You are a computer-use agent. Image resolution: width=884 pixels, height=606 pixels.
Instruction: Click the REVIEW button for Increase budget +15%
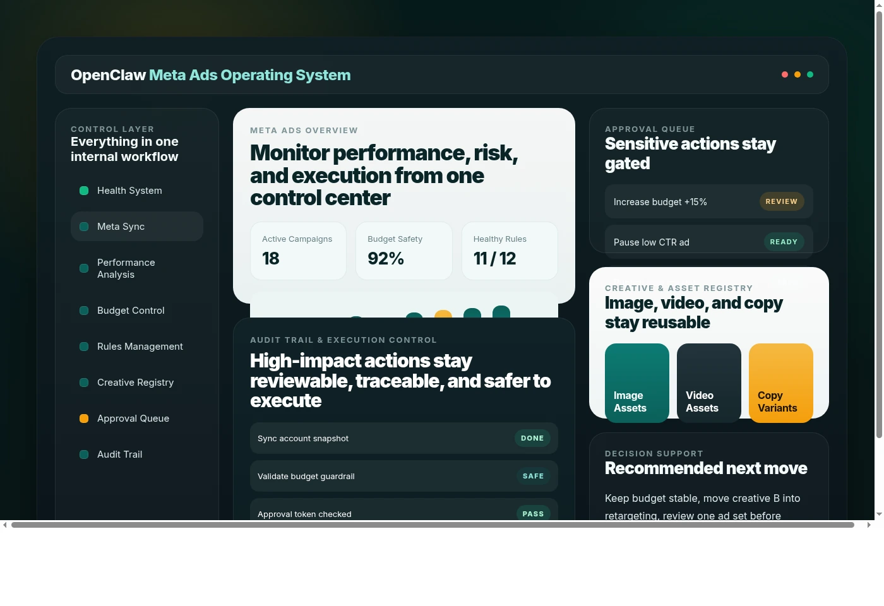click(x=782, y=201)
